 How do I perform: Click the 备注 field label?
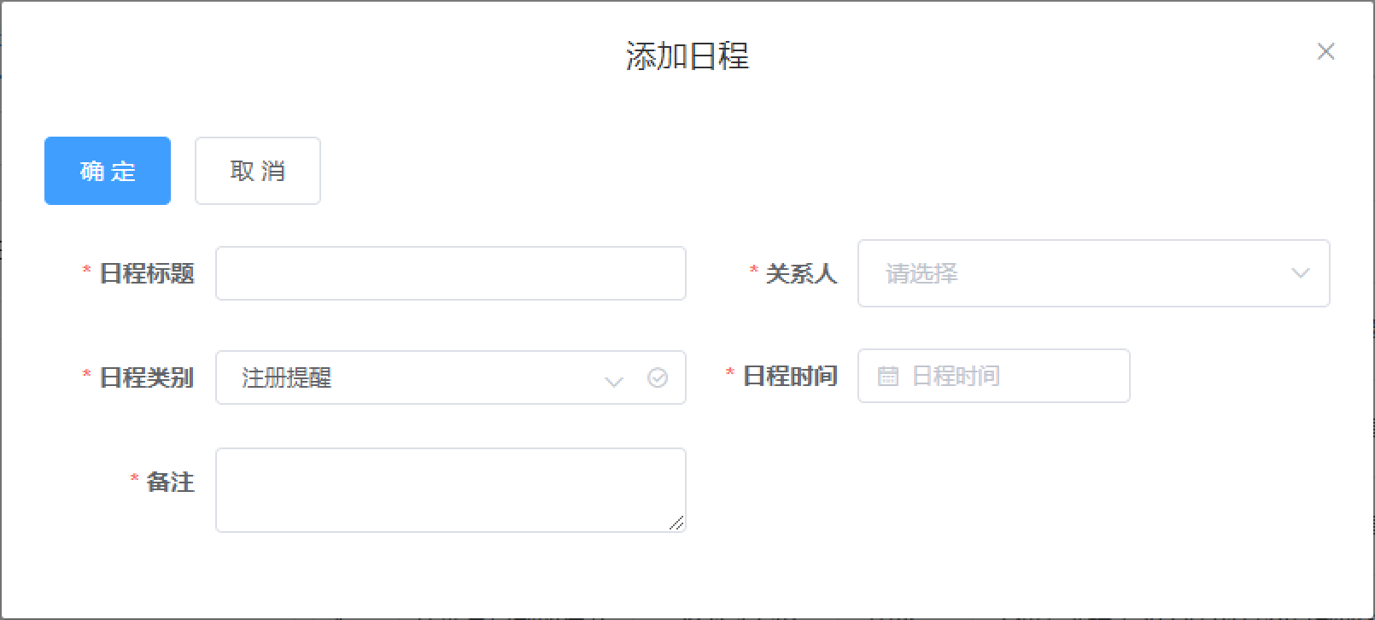click(171, 483)
